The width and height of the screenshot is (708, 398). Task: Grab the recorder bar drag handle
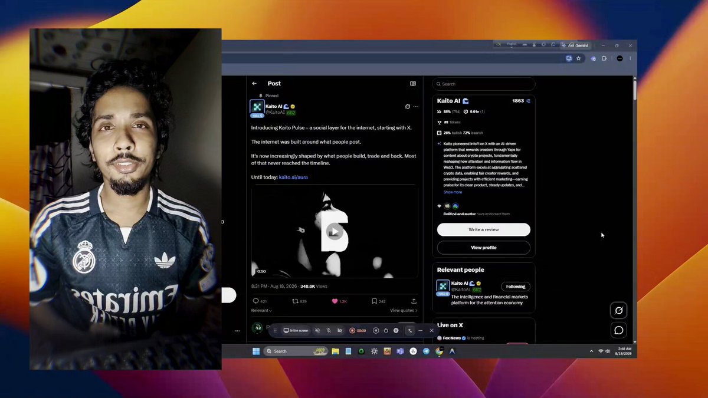[x=275, y=331]
